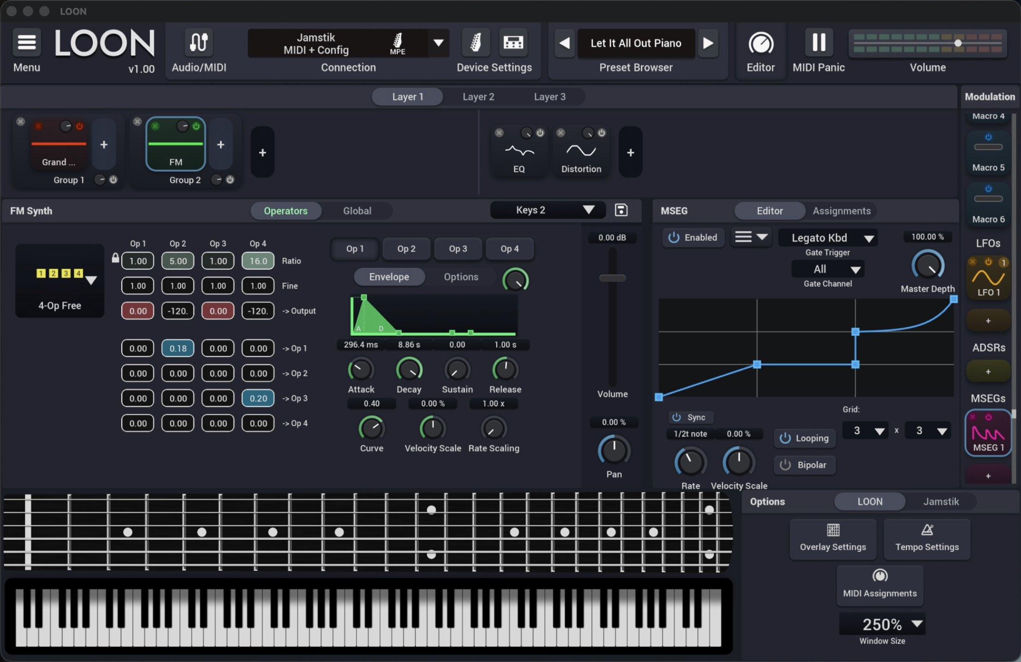Add a new instrument group
1021x662 pixels.
pyautogui.click(x=262, y=152)
